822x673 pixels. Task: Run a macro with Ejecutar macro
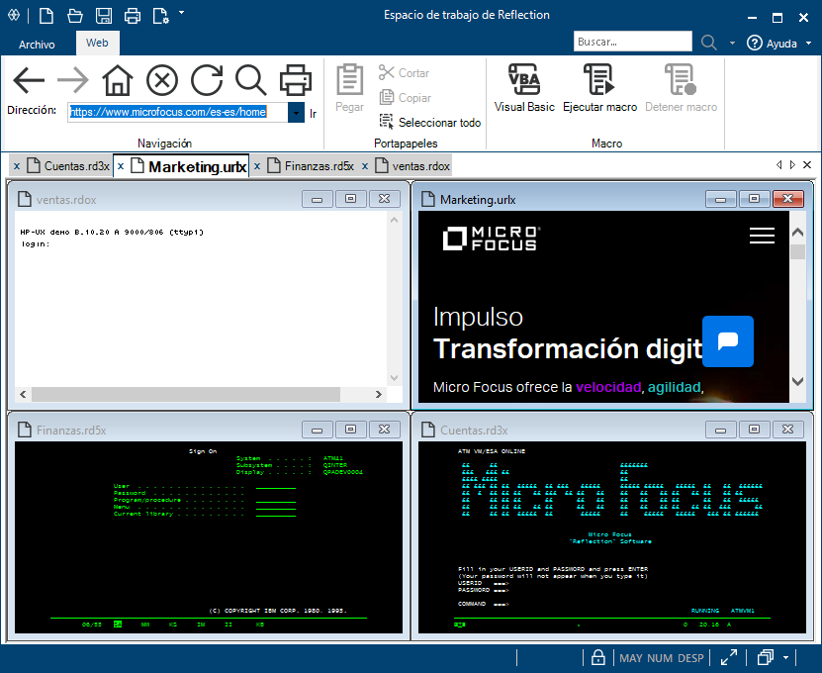pos(599,88)
